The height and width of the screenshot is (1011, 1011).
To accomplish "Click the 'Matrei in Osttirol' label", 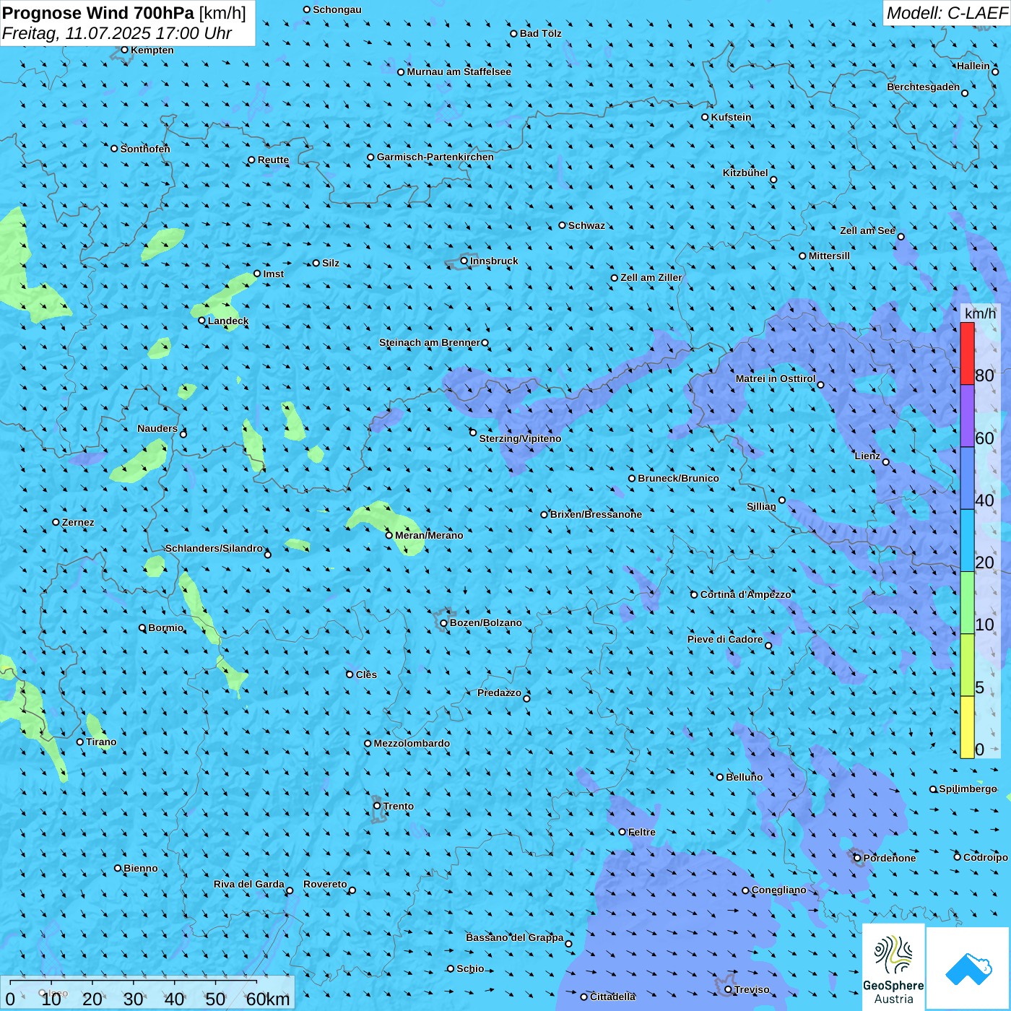I will coord(776,378).
